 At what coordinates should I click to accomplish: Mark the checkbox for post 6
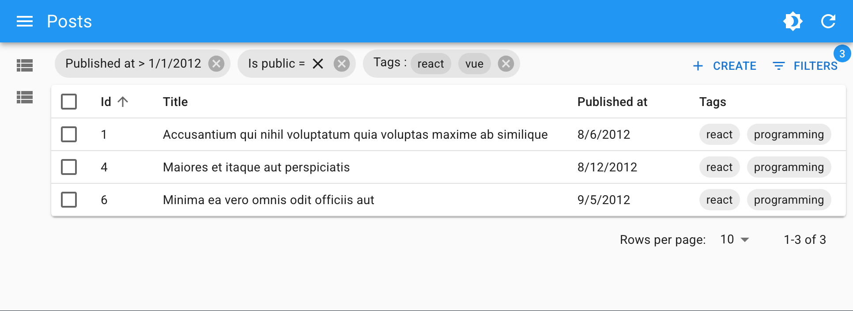pos(69,200)
